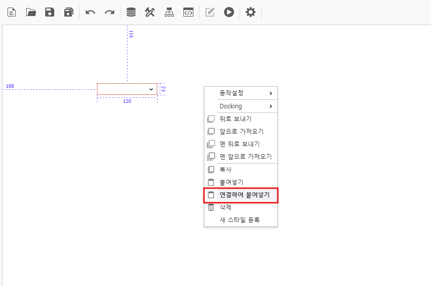Screen dimensions: 431x286
Task: Select 맨 뒤로 보내기 option
Action: [241, 144]
